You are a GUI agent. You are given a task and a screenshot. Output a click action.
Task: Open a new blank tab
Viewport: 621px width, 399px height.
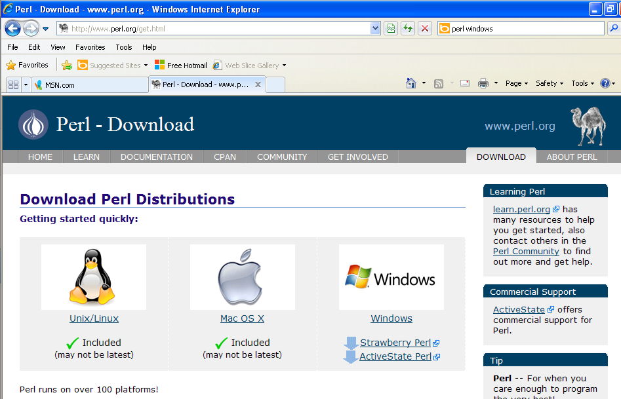tap(275, 85)
